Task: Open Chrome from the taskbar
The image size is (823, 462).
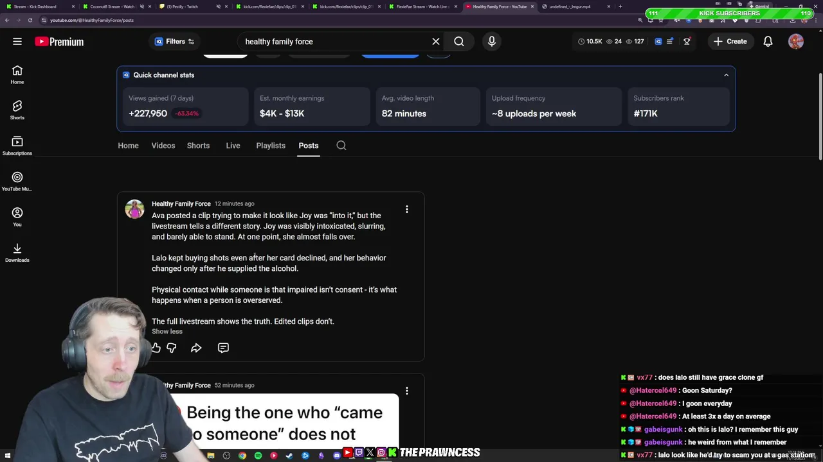Action: point(242,456)
